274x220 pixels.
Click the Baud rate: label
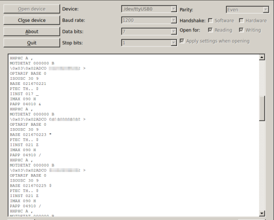point(74,20)
